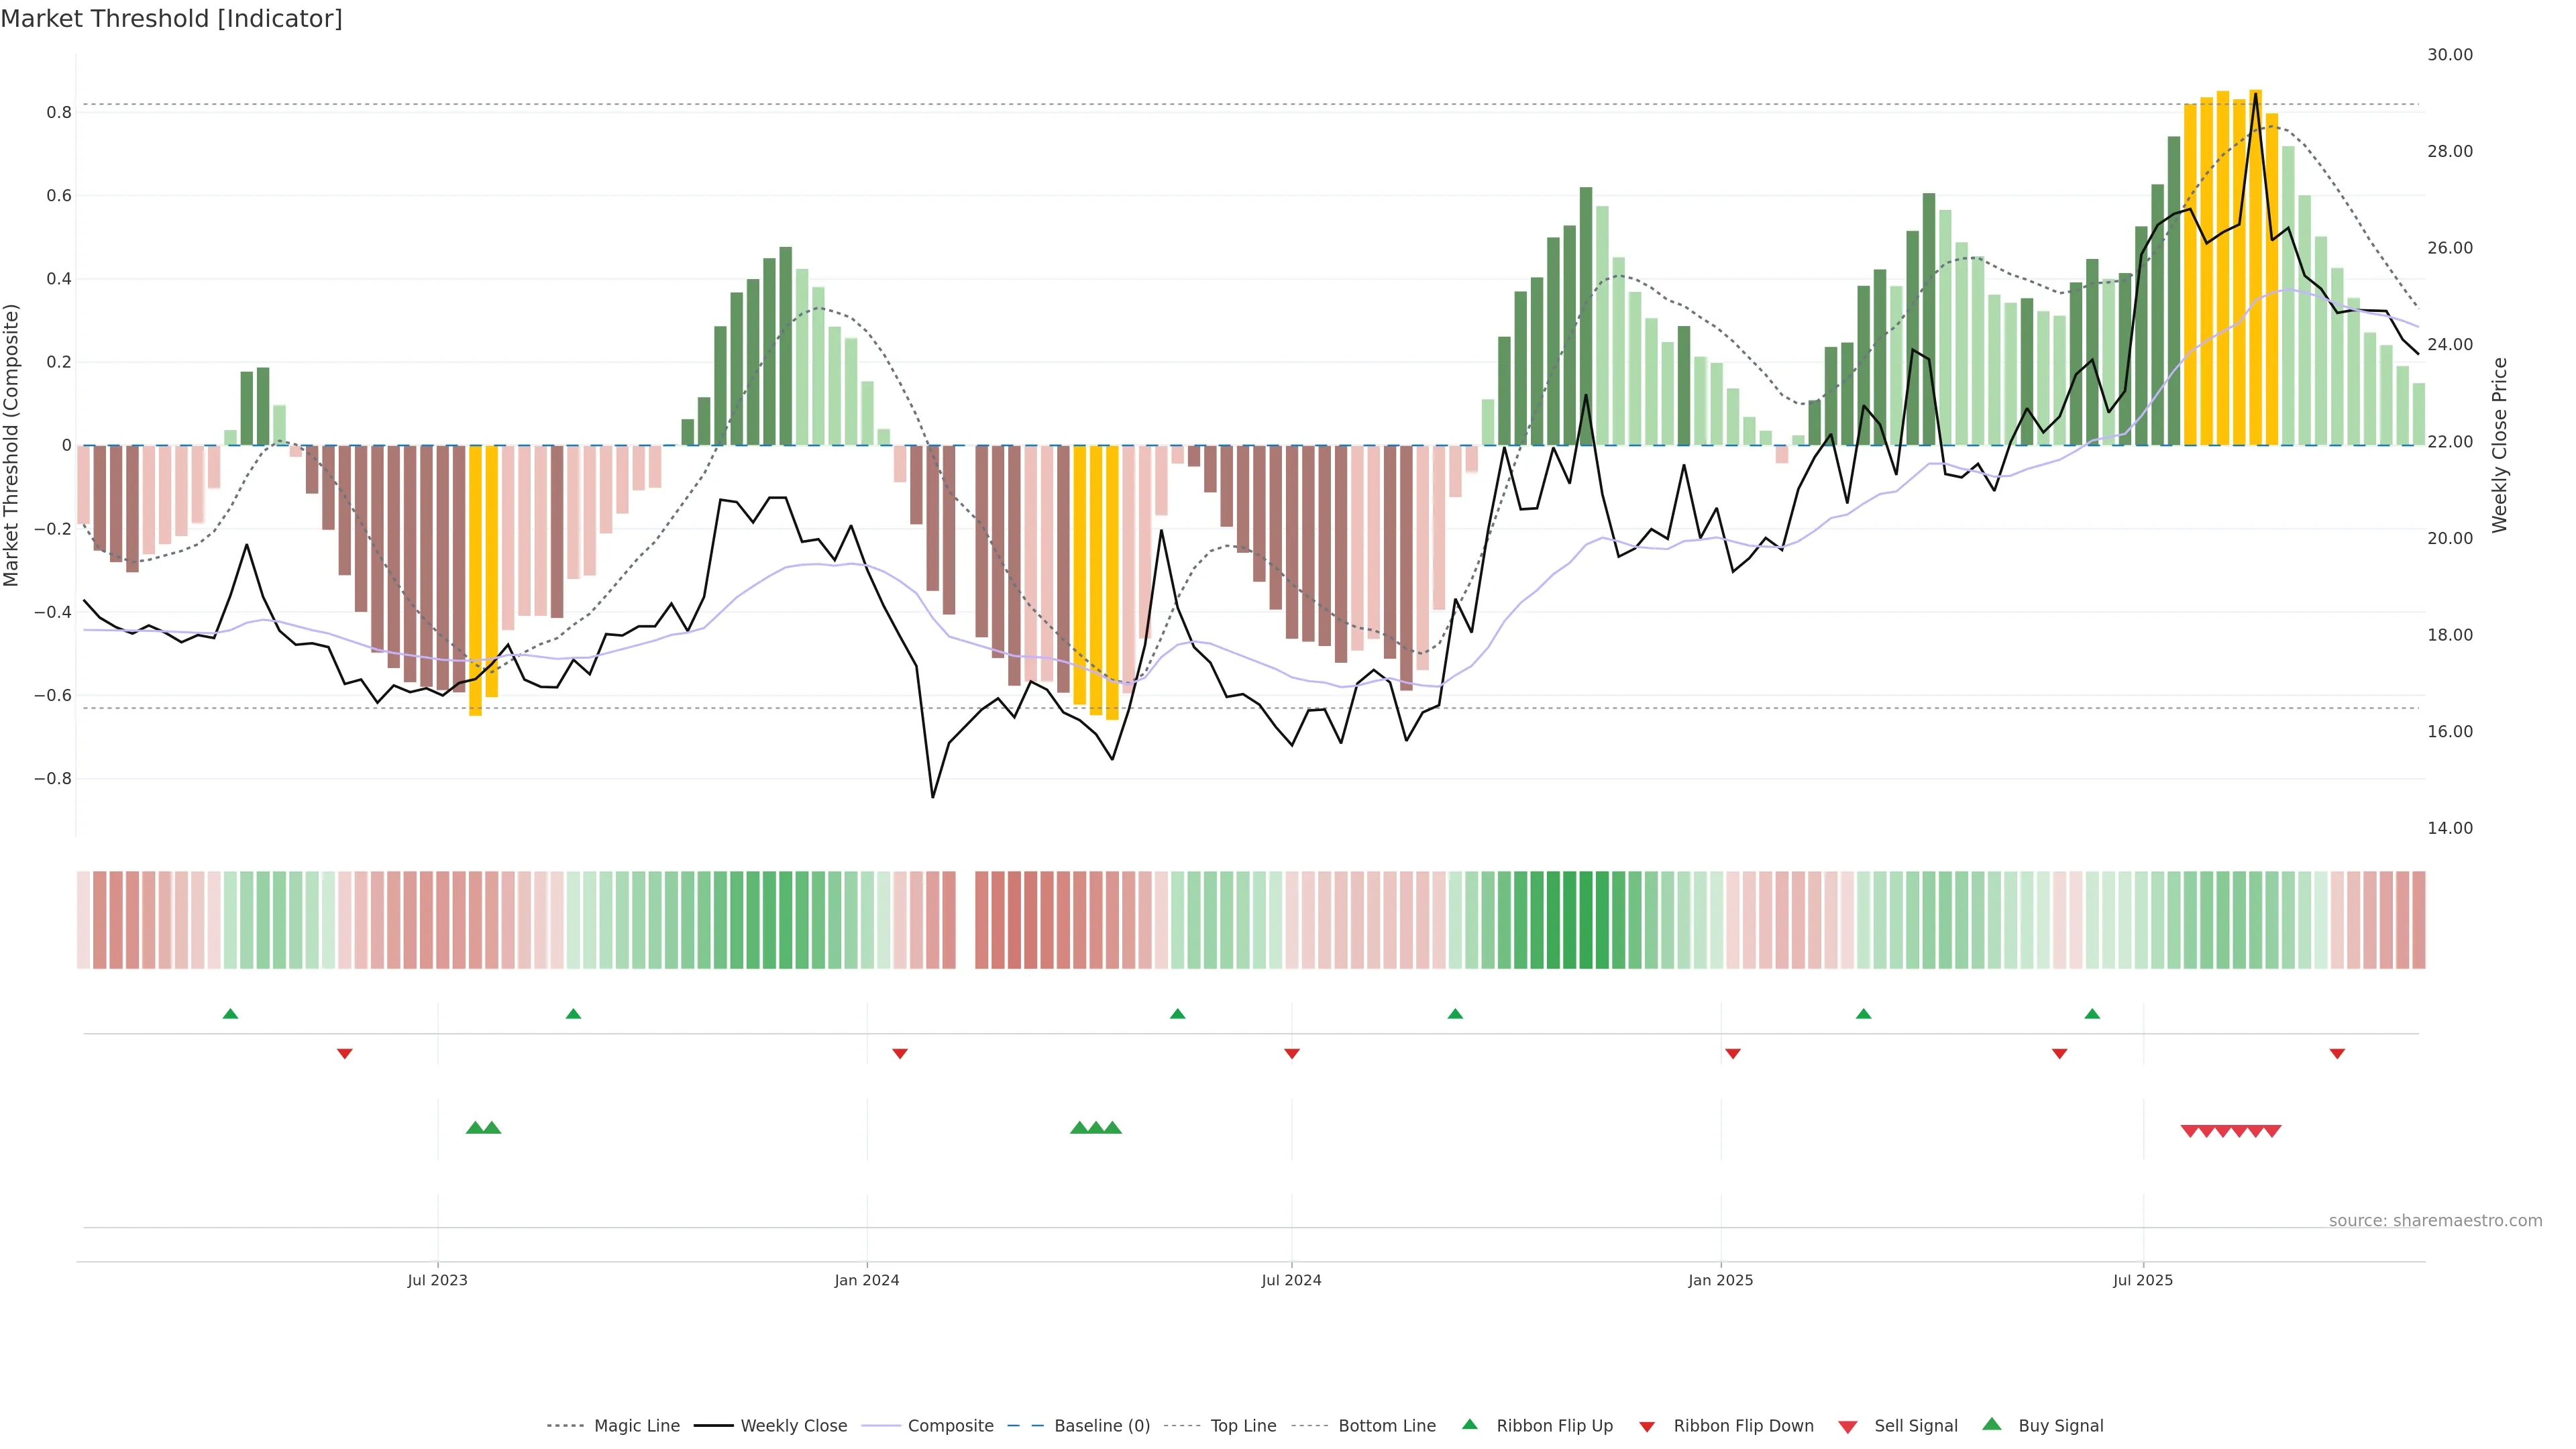Click the Ribbon Flip Down legend triangle
Image resolution: width=2576 pixels, height=1449 pixels.
pyautogui.click(x=1647, y=1427)
